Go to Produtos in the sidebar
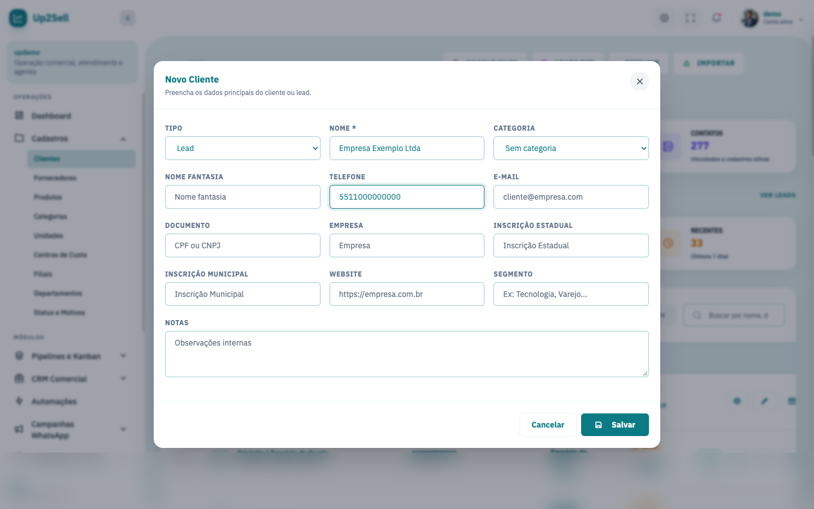The image size is (814, 509). [x=81, y=197]
